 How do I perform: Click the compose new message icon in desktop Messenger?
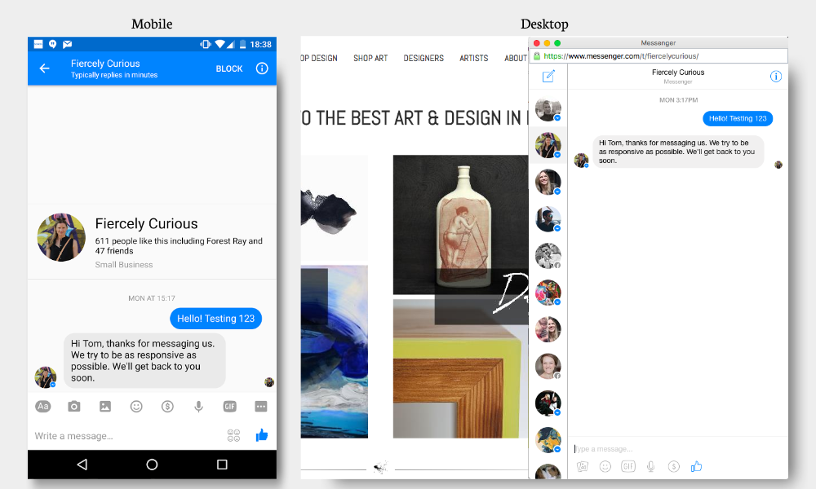coord(548,77)
